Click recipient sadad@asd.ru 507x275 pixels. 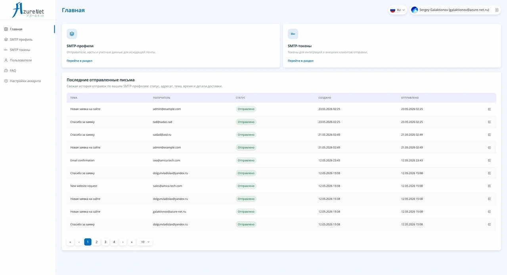pos(162,135)
